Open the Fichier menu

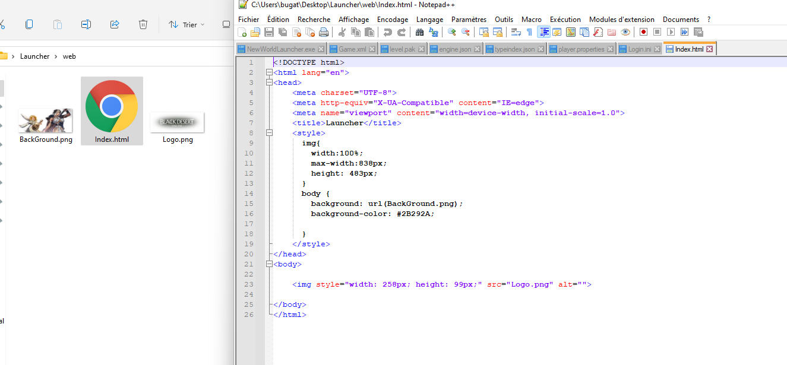click(x=249, y=20)
